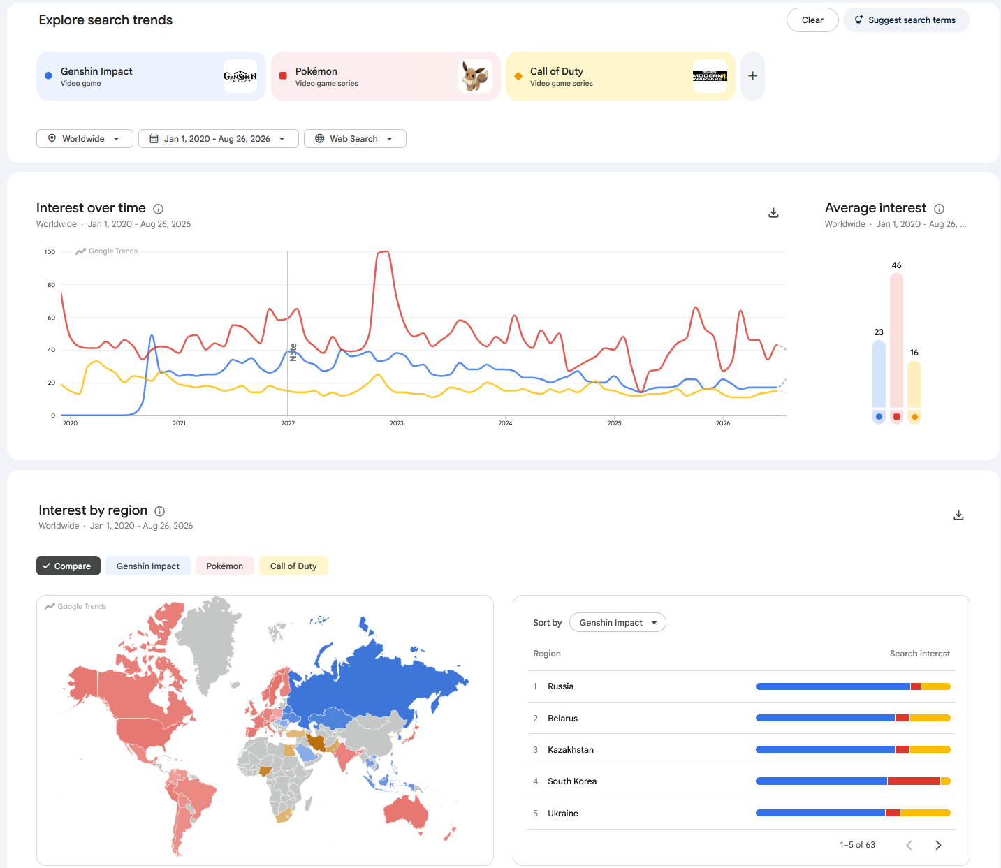Open the date range dropdown arrow
Viewport: 1001px width, 868px height.
point(282,139)
